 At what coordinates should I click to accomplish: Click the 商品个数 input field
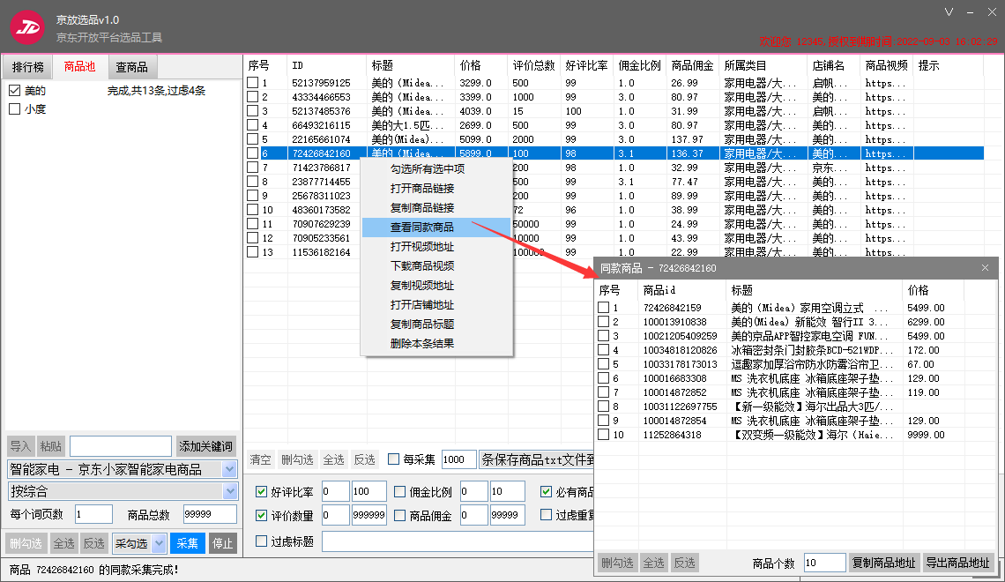click(x=824, y=563)
